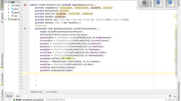Stop the recording with the blue square
181x101 pixels.
[170, 3]
